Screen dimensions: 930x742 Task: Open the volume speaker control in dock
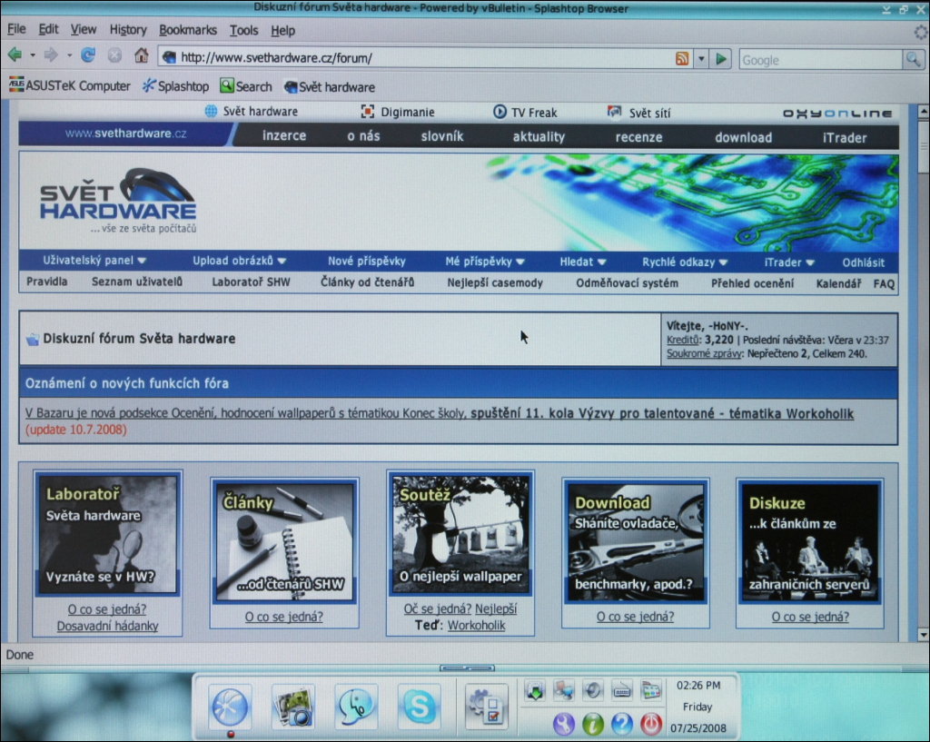click(x=593, y=690)
